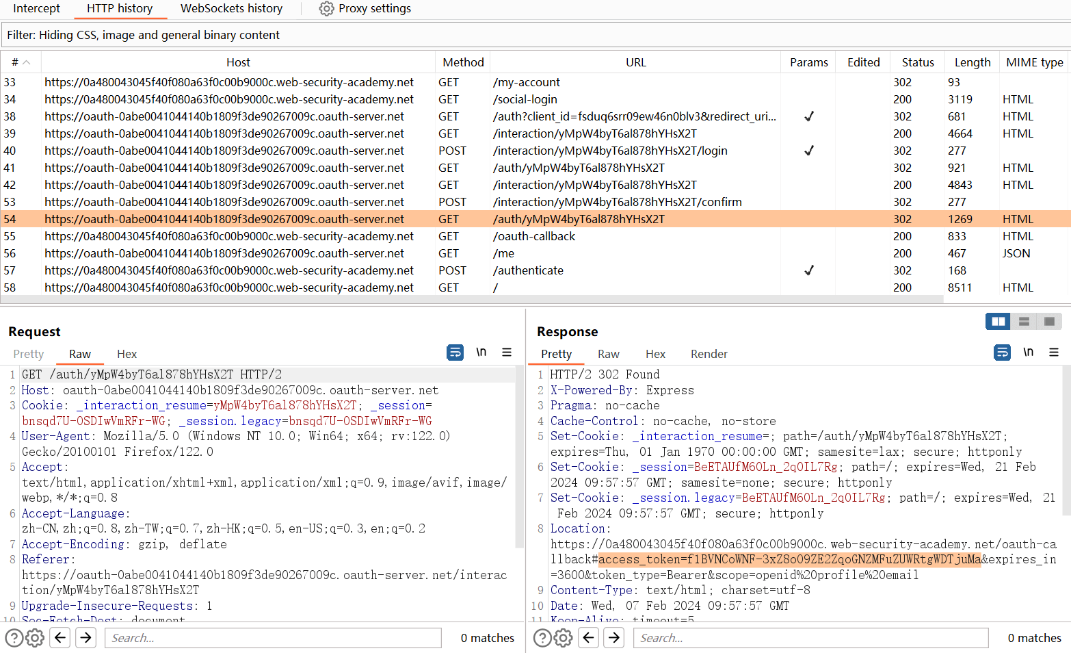The width and height of the screenshot is (1071, 653).
Task: Go to previous match in Request search
Action: click(x=60, y=638)
